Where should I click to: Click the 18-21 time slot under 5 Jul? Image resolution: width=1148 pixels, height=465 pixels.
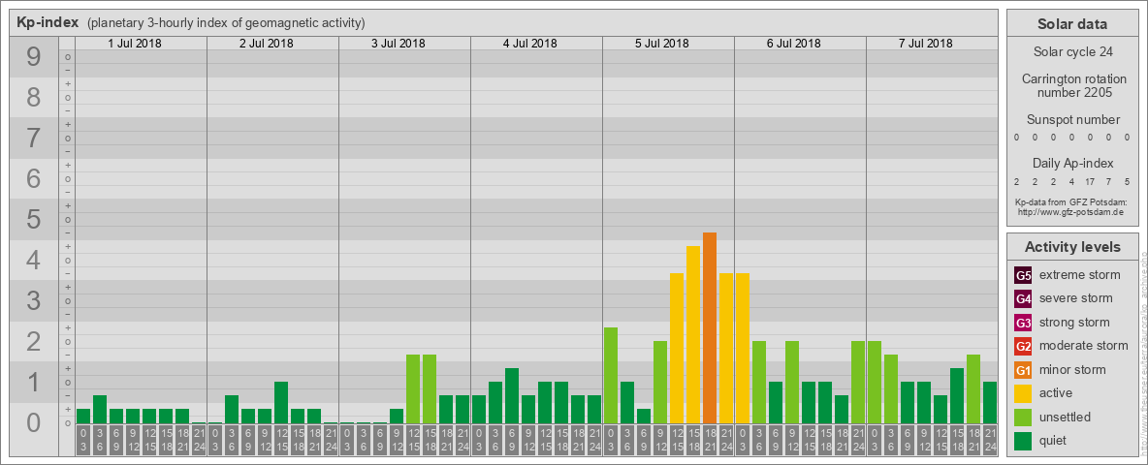pyautogui.click(x=710, y=440)
